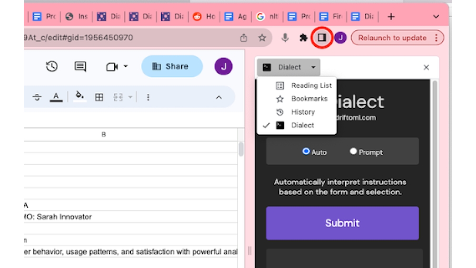
Task: Click the Reading List icon in menu
Action: click(x=280, y=86)
